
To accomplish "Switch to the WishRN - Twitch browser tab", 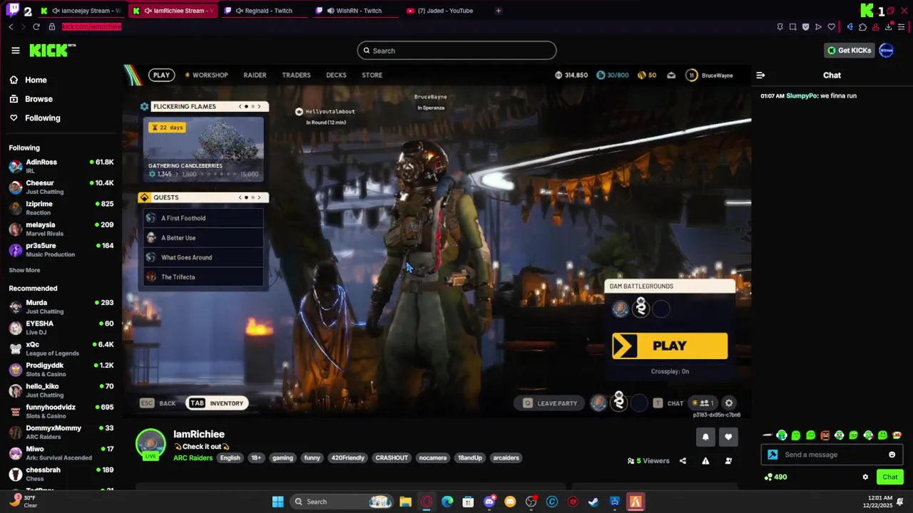I will click(x=355, y=11).
